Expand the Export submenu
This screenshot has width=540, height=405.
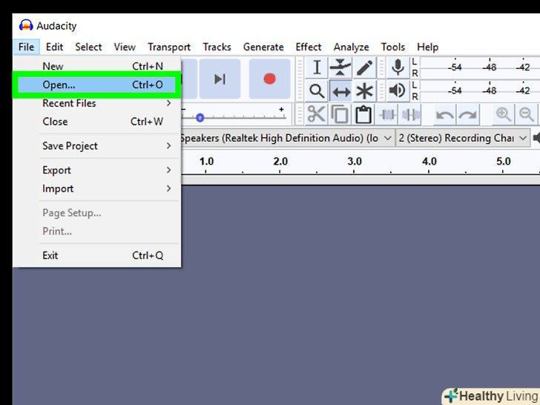pos(96,170)
